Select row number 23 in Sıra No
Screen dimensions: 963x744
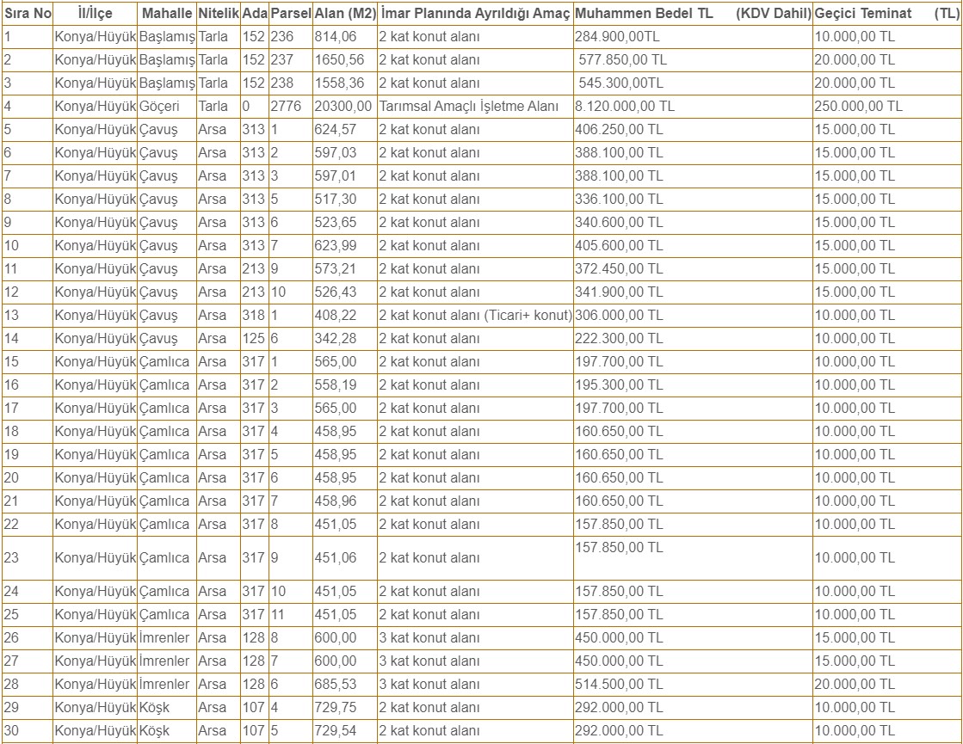[12, 558]
